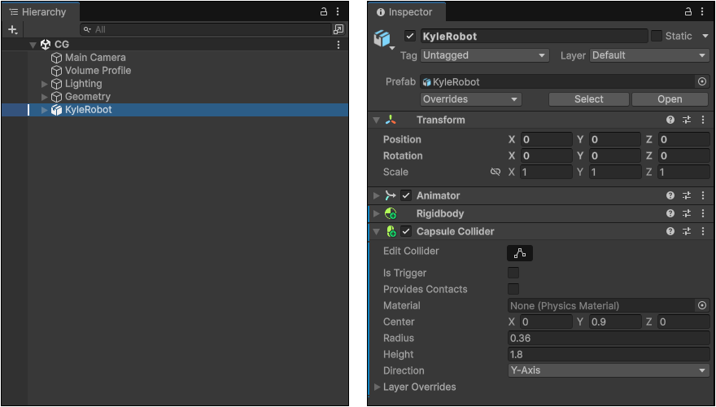Lock the Hierarchy panel

(x=324, y=12)
